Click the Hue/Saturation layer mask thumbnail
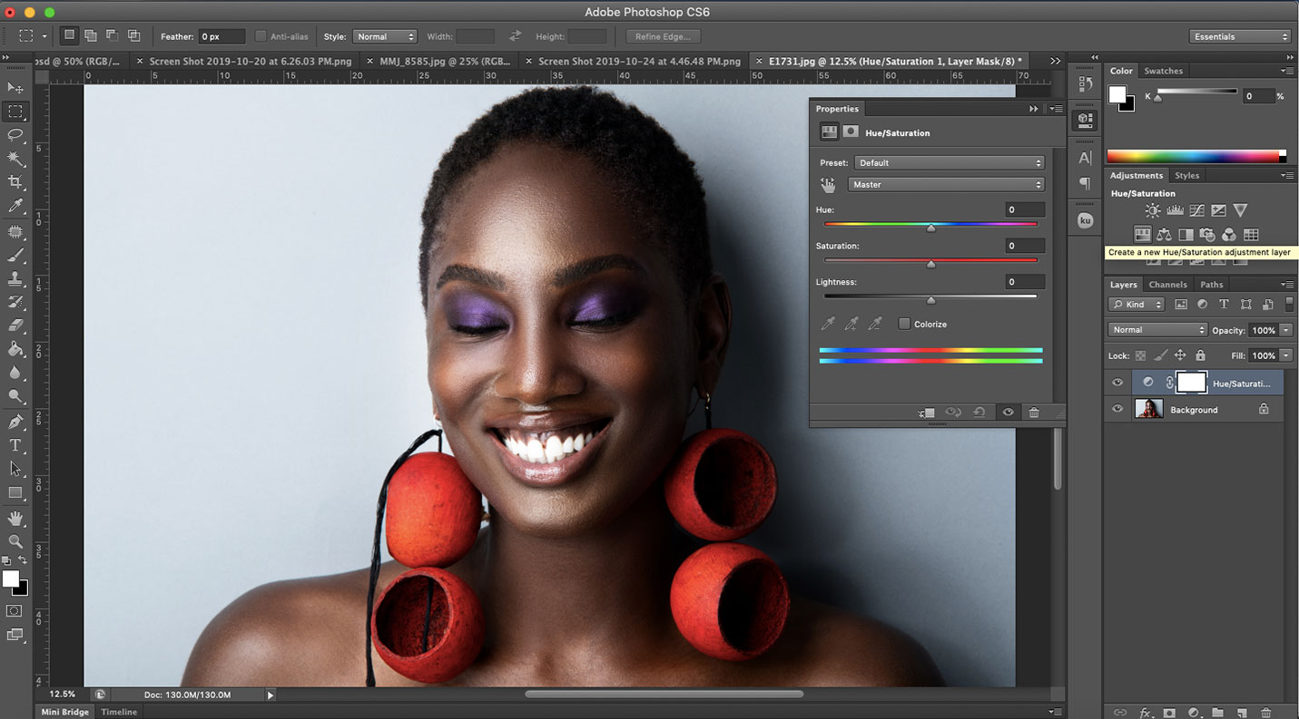The height and width of the screenshot is (719, 1299). tap(1191, 383)
